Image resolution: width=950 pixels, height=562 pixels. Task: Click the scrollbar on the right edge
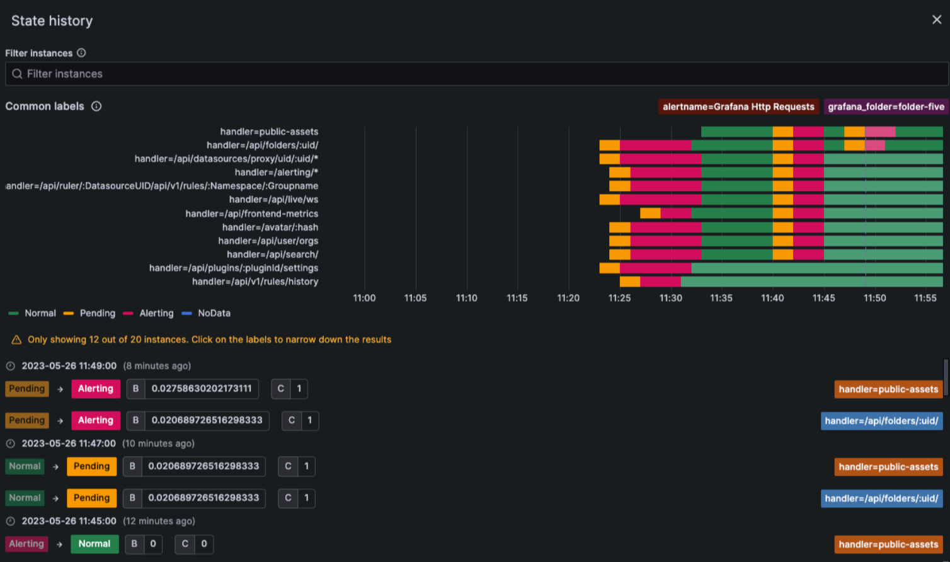click(x=946, y=378)
